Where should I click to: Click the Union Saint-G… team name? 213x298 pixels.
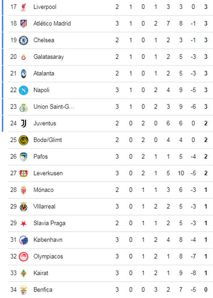(x=54, y=107)
